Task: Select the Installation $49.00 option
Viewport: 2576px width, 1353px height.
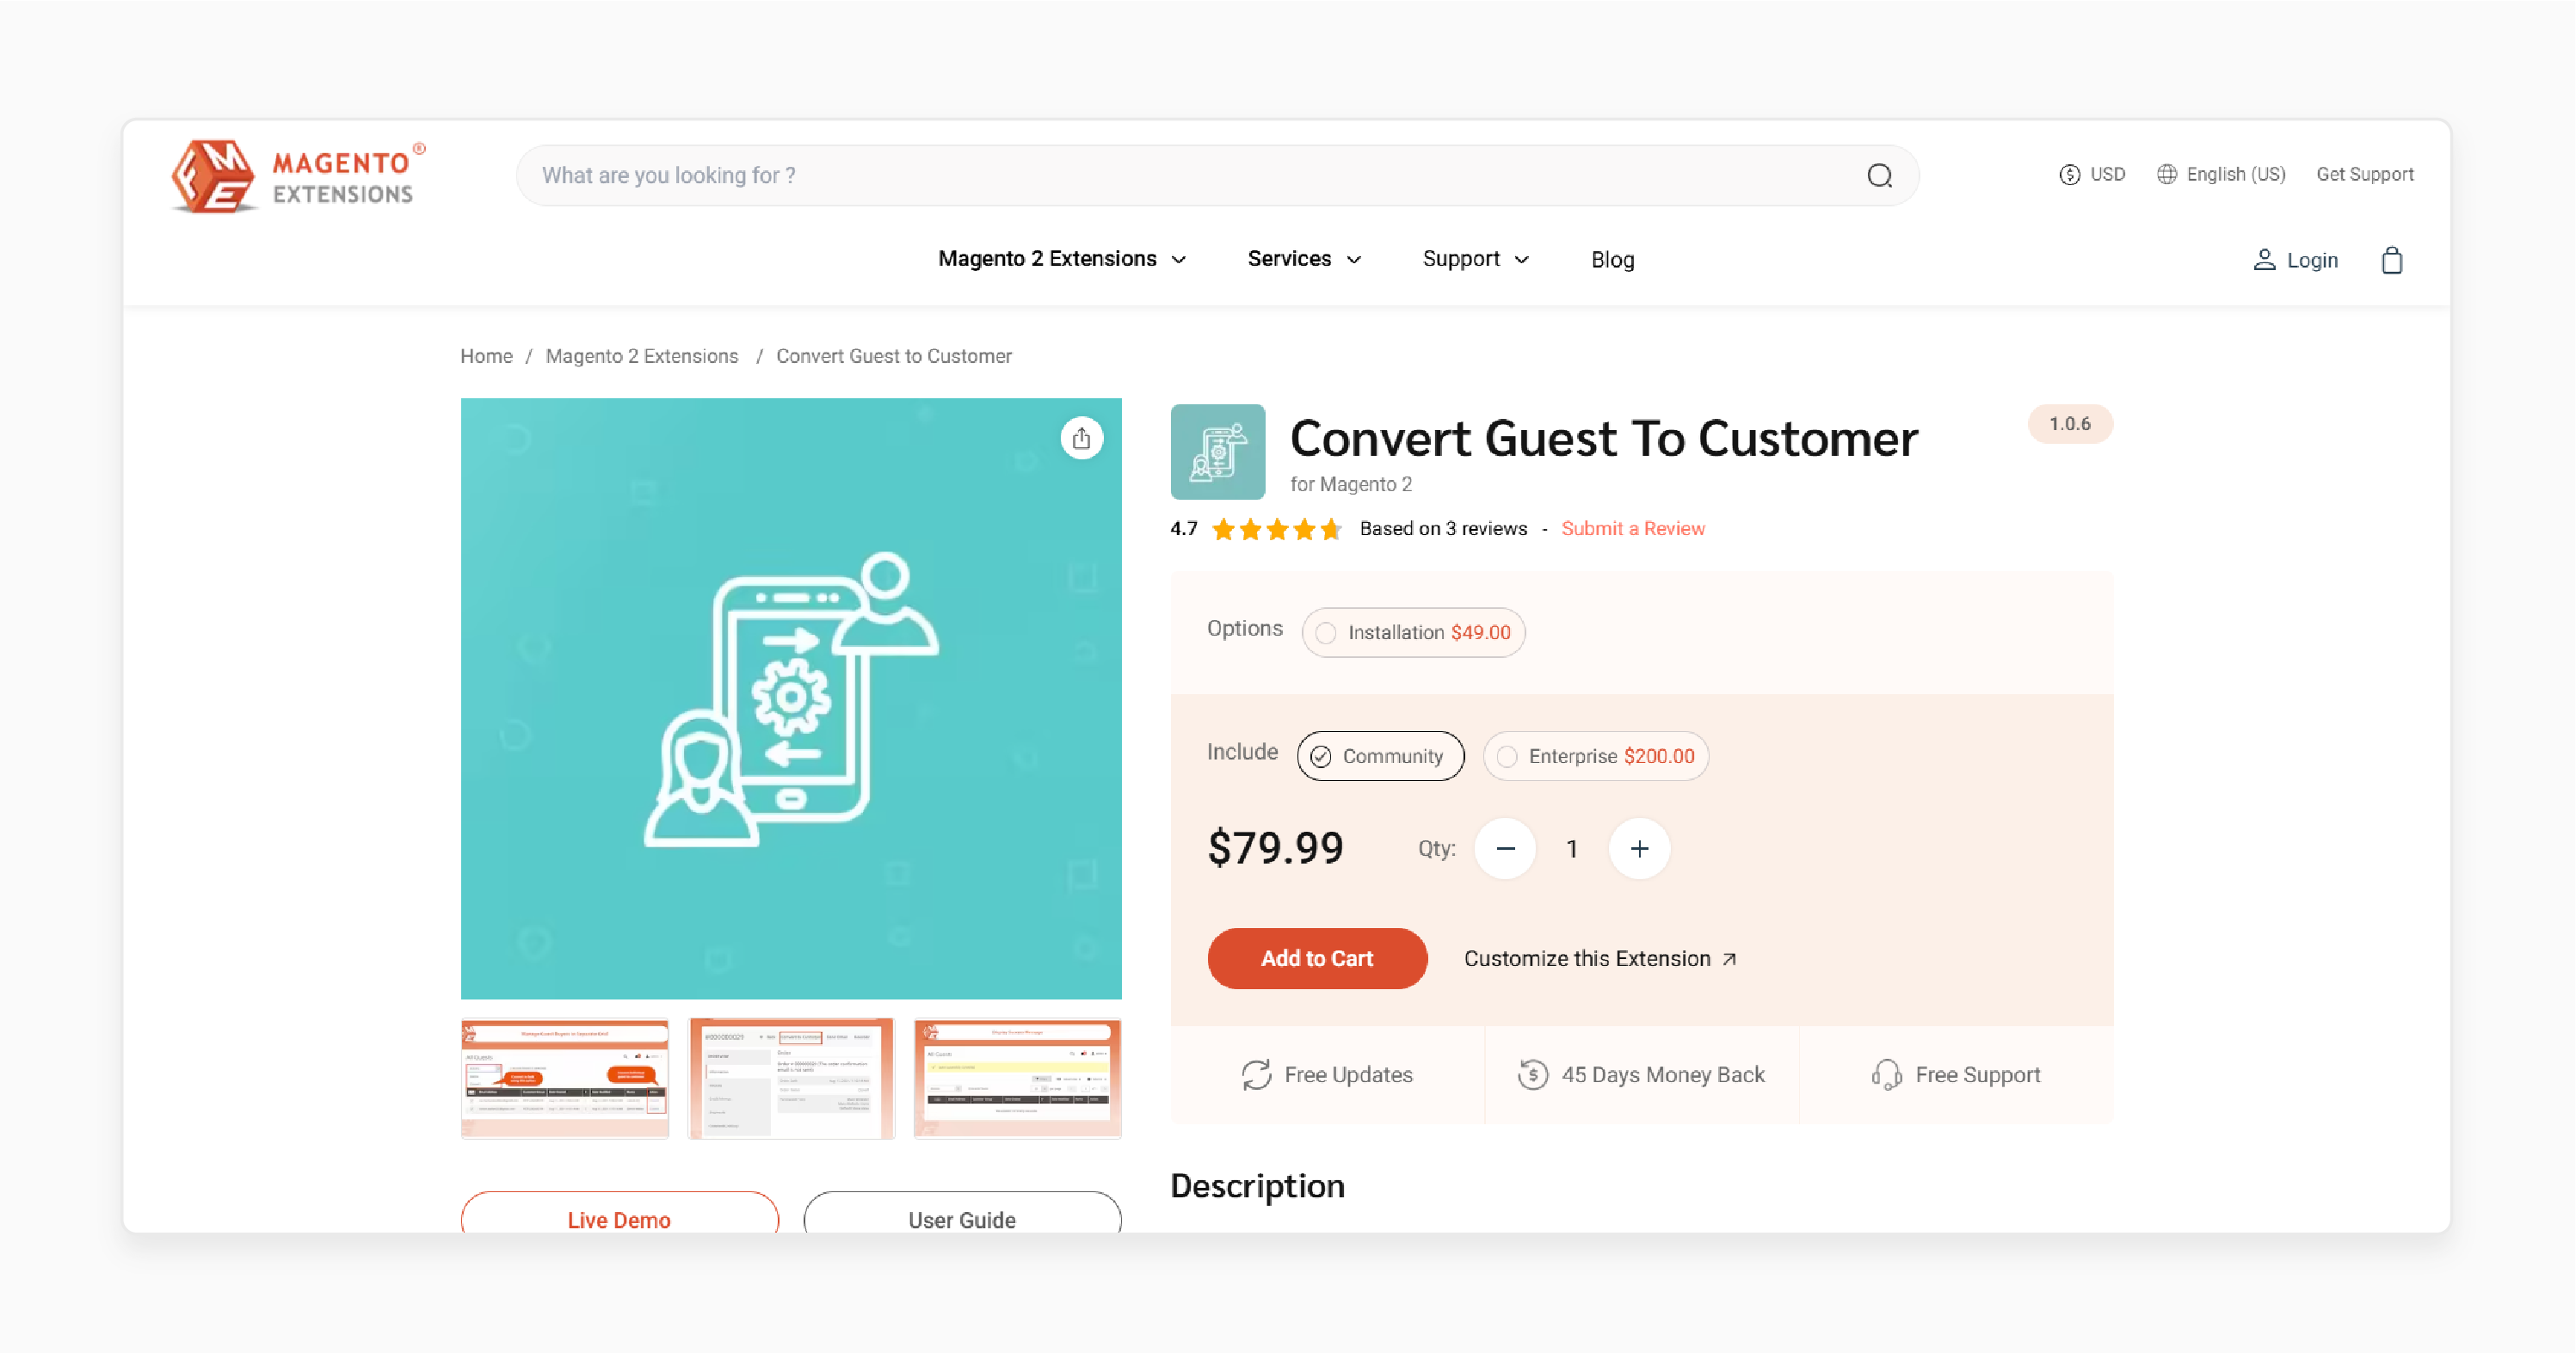Action: 1413,633
